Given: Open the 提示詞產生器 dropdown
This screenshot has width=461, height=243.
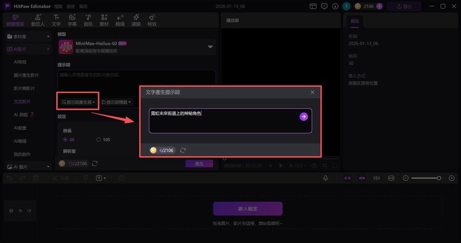Looking at the screenshot, I should point(78,102).
